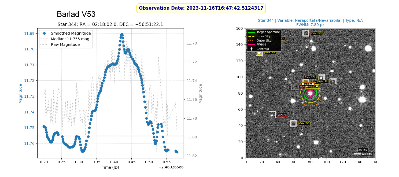
Task: Click the Observation Date banner
Action: point(201,8)
